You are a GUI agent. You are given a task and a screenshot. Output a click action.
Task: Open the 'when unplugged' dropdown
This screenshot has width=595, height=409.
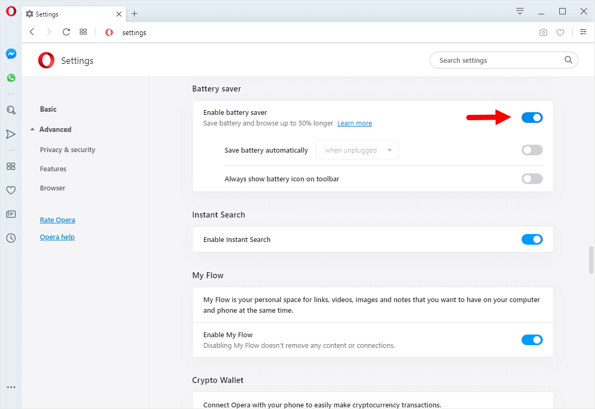pyautogui.click(x=358, y=150)
